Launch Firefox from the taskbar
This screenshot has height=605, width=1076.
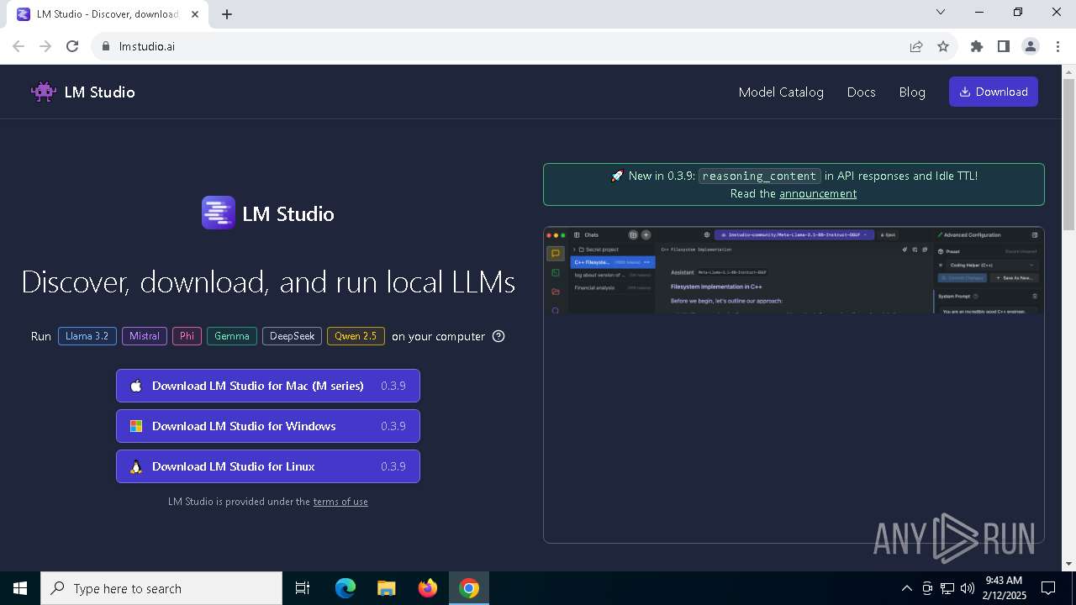coord(428,588)
